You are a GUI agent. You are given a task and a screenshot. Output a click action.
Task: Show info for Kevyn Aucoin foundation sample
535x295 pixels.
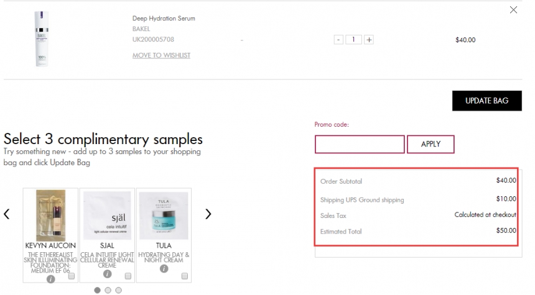pyautogui.click(x=50, y=279)
